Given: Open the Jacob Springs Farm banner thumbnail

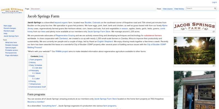Looking at the screenshot, I should 194,26.
